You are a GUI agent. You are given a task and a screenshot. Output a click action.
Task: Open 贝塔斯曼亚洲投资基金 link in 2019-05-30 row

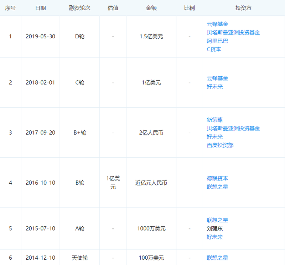[233, 32]
